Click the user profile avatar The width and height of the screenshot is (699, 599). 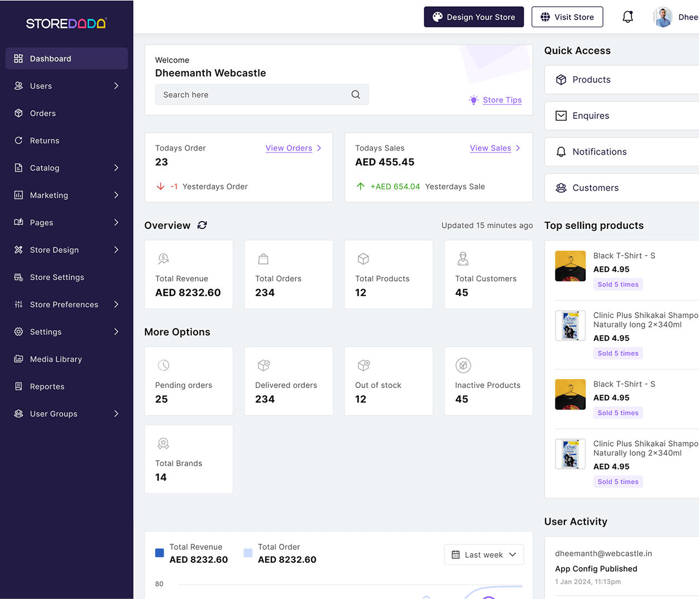click(663, 17)
